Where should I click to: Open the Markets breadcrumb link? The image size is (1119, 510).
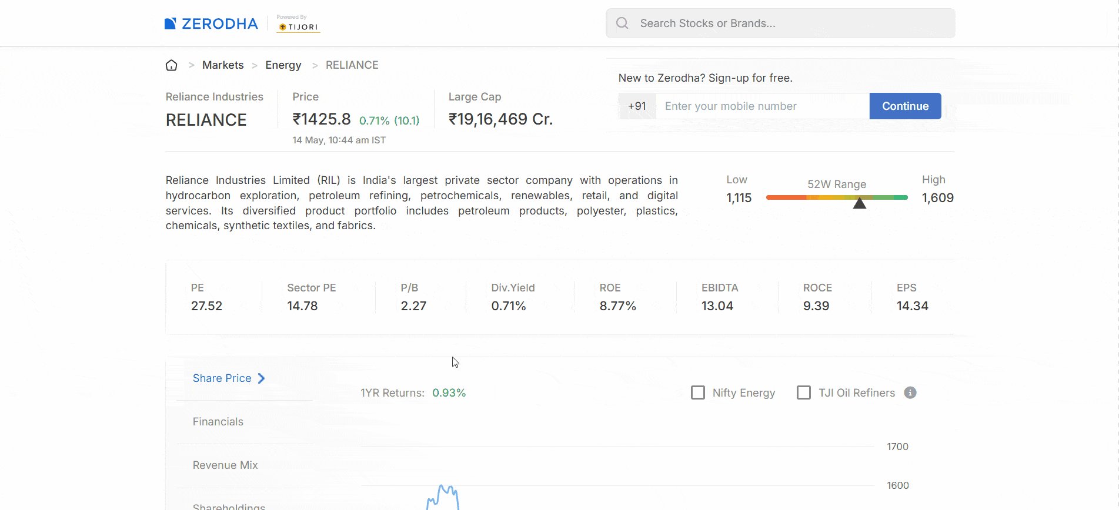click(223, 65)
